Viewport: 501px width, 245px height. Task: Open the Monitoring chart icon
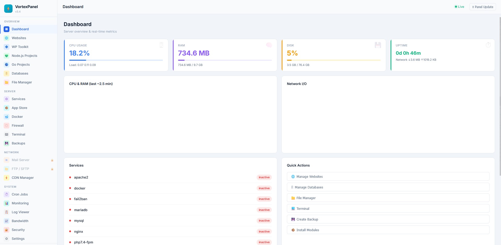click(x=7, y=203)
